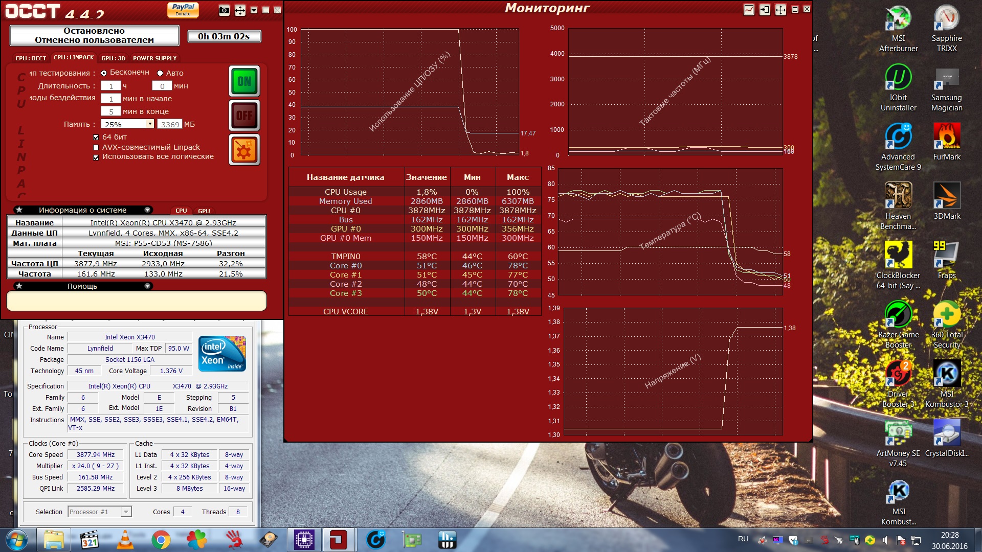Image resolution: width=982 pixels, height=552 pixels.
Task: Click Chrome icon in the taskbar
Action: 161,540
